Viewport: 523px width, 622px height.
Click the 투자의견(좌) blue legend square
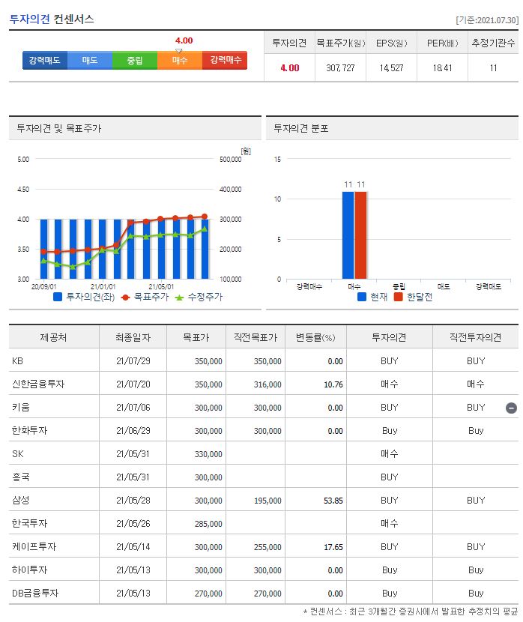click(58, 297)
